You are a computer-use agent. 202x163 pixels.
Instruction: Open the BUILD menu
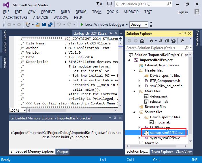pyautogui.click(x=65, y=12)
